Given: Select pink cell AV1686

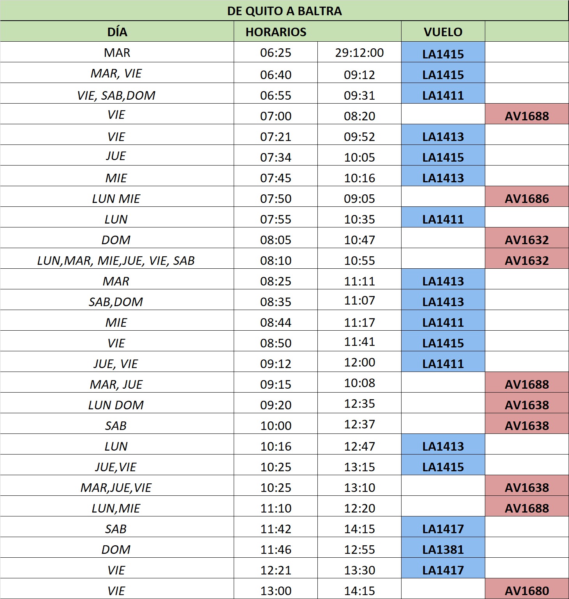Looking at the screenshot, I should coord(527,199).
